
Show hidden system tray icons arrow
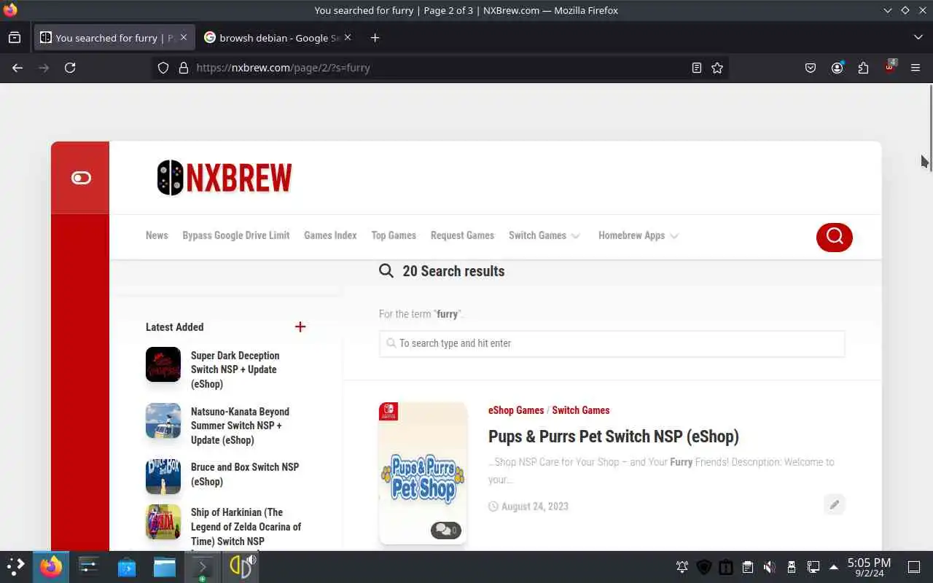point(834,567)
